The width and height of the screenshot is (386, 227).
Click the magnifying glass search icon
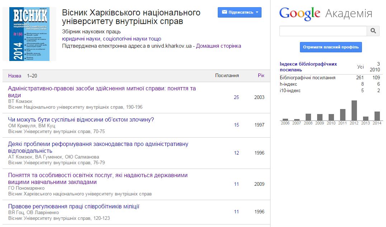tap(373, 31)
